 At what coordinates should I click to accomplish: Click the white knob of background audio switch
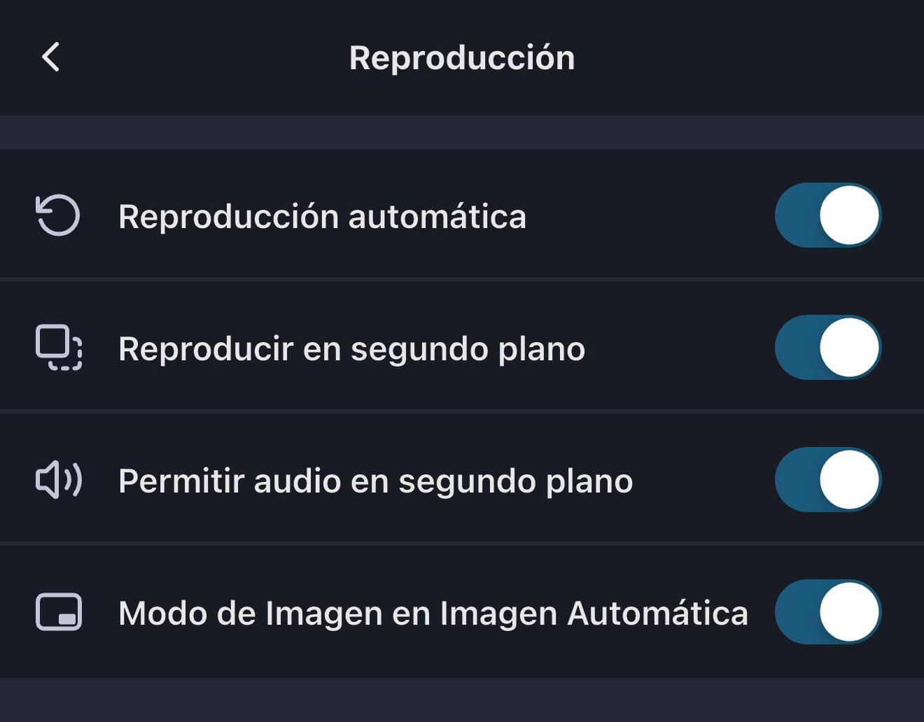[849, 479]
